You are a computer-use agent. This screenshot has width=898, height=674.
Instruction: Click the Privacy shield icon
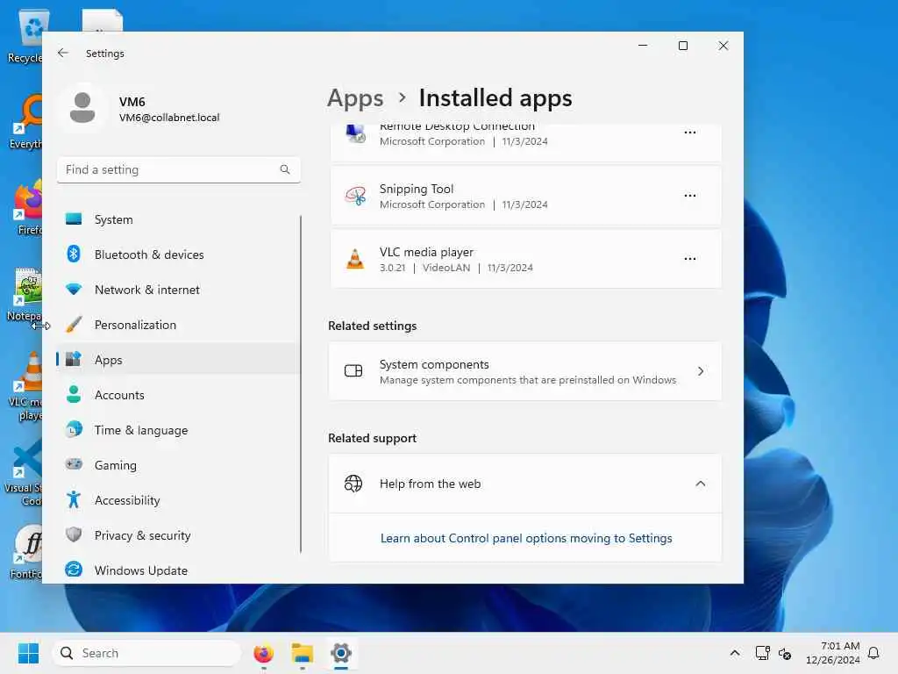tap(74, 534)
